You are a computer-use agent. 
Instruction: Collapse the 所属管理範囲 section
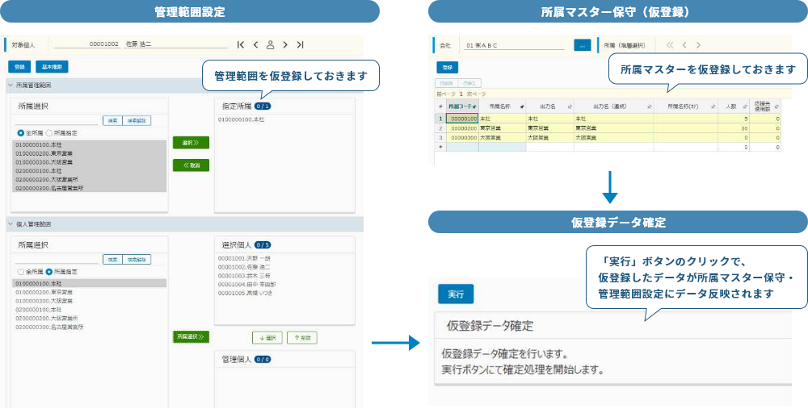pyautogui.click(x=10, y=85)
